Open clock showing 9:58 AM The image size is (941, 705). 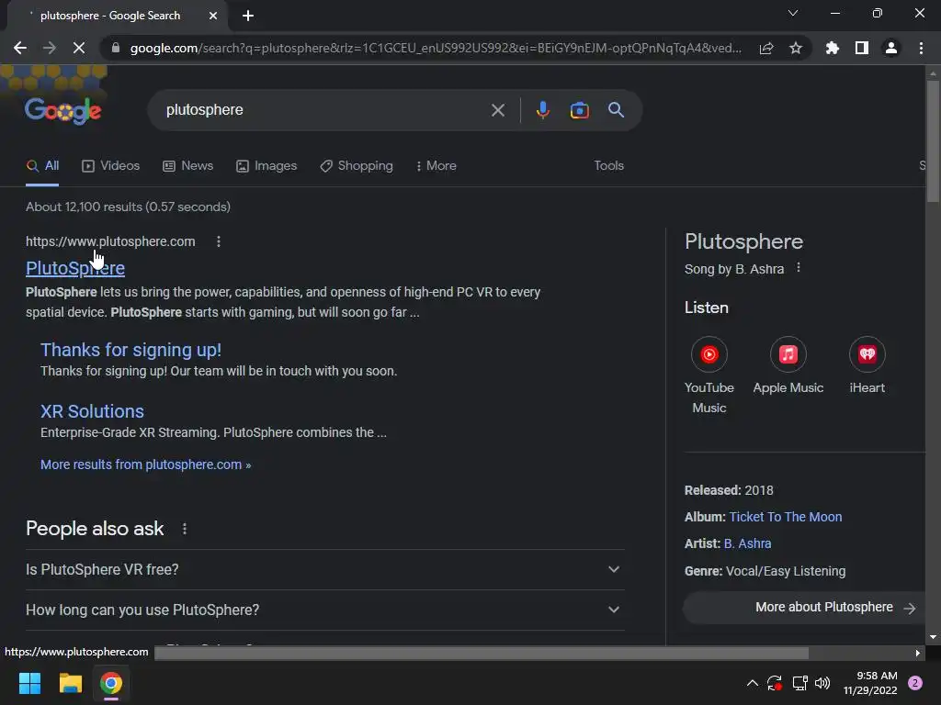pos(870,683)
